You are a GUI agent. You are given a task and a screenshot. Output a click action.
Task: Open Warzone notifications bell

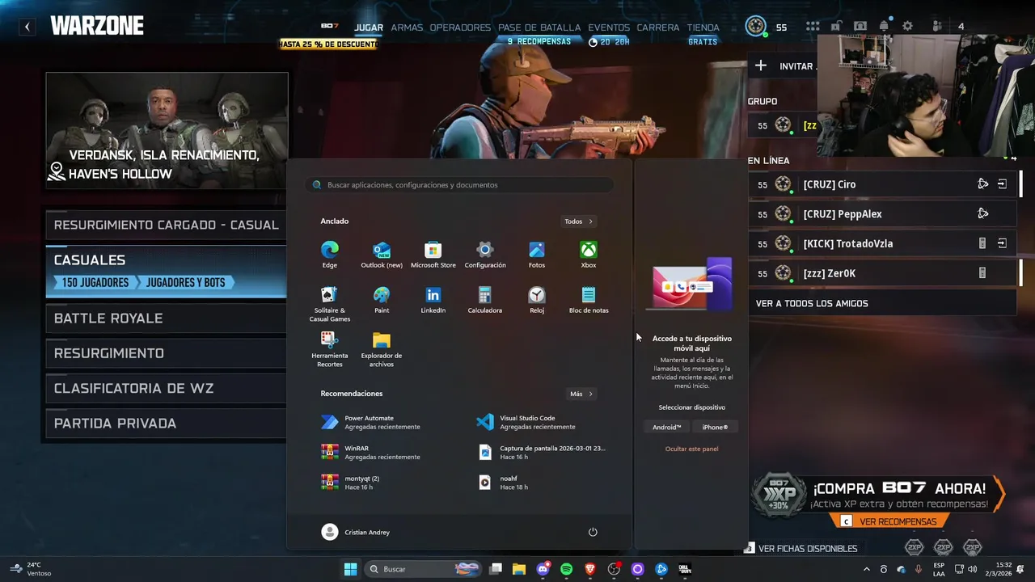pyautogui.click(x=884, y=27)
